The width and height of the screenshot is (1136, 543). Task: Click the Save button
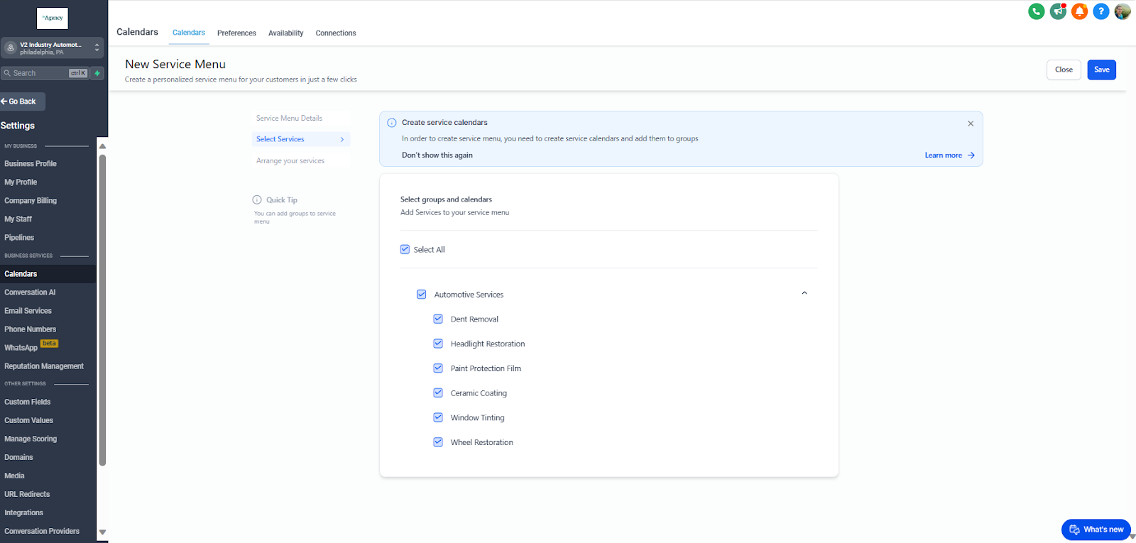tap(1102, 70)
